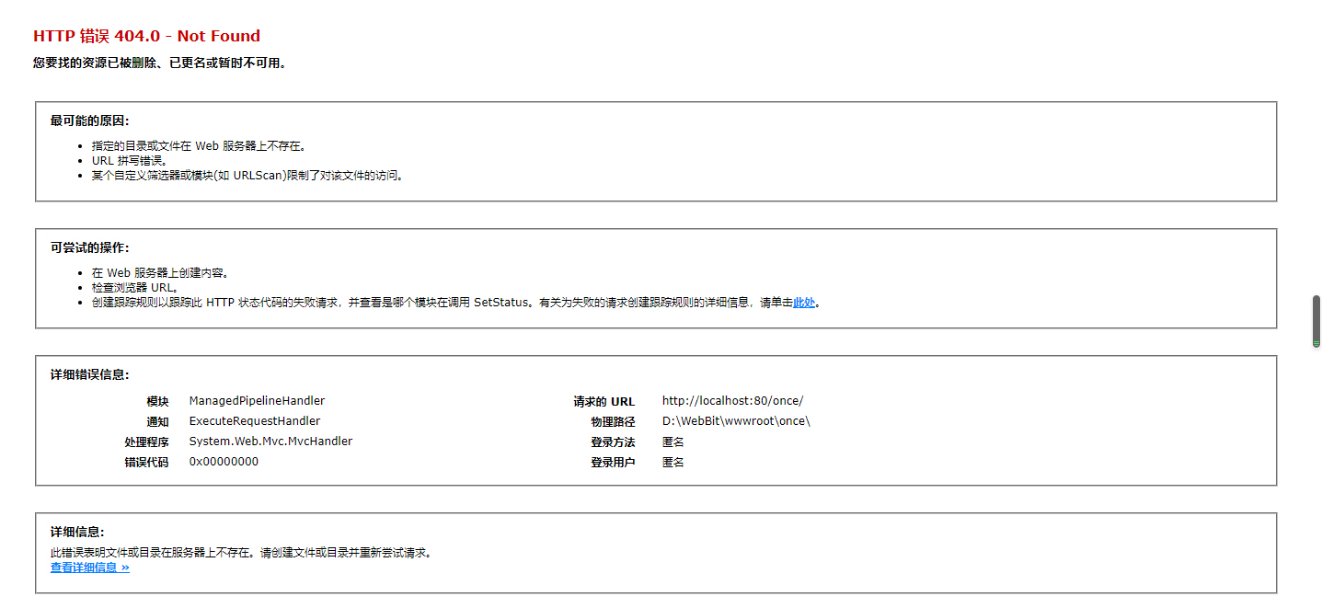The image size is (1322, 608).
Task: Click the "URL 拼写错误" bullet item
Action: 129,161
